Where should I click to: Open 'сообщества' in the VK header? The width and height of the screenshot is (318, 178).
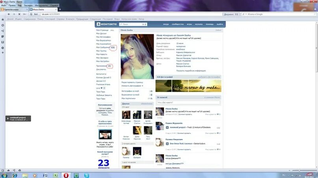click(178, 24)
